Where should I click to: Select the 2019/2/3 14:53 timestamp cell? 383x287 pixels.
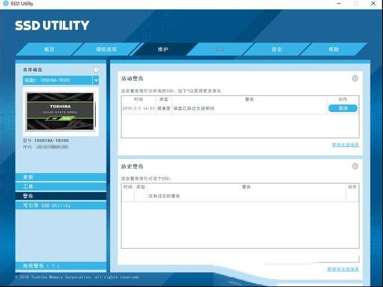pyautogui.click(x=138, y=108)
